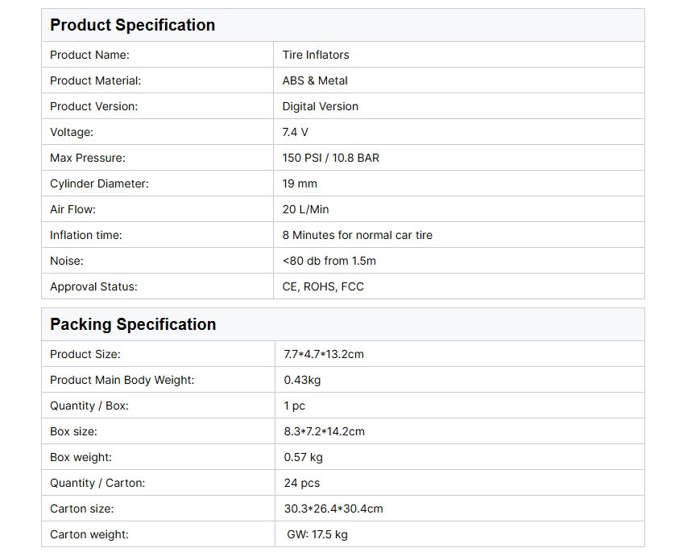
Task: Select the 30.3*26.4*30.4cm carton size value
Action: [333, 509]
